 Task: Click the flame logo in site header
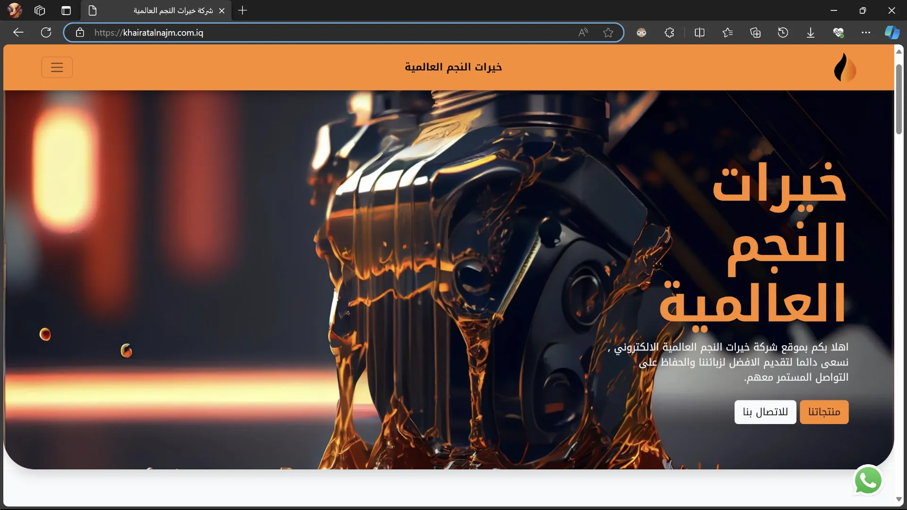[845, 67]
